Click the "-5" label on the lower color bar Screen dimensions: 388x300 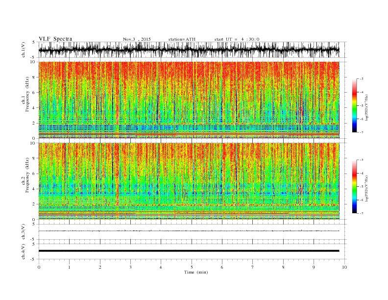pyautogui.click(x=361, y=187)
